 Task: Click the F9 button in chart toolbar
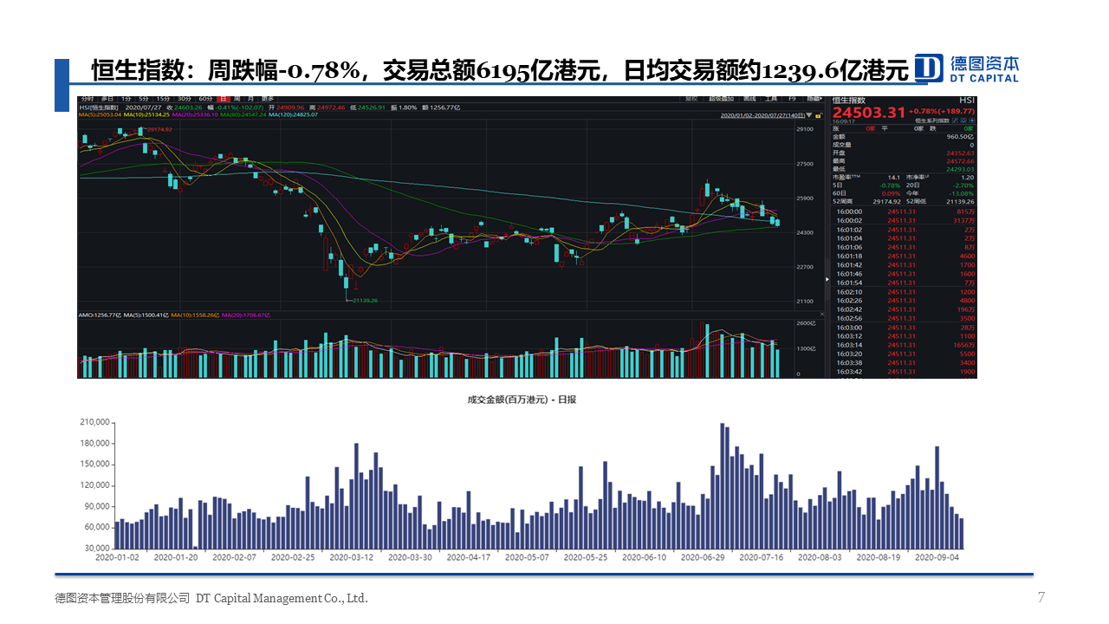(x=792, y=99)
